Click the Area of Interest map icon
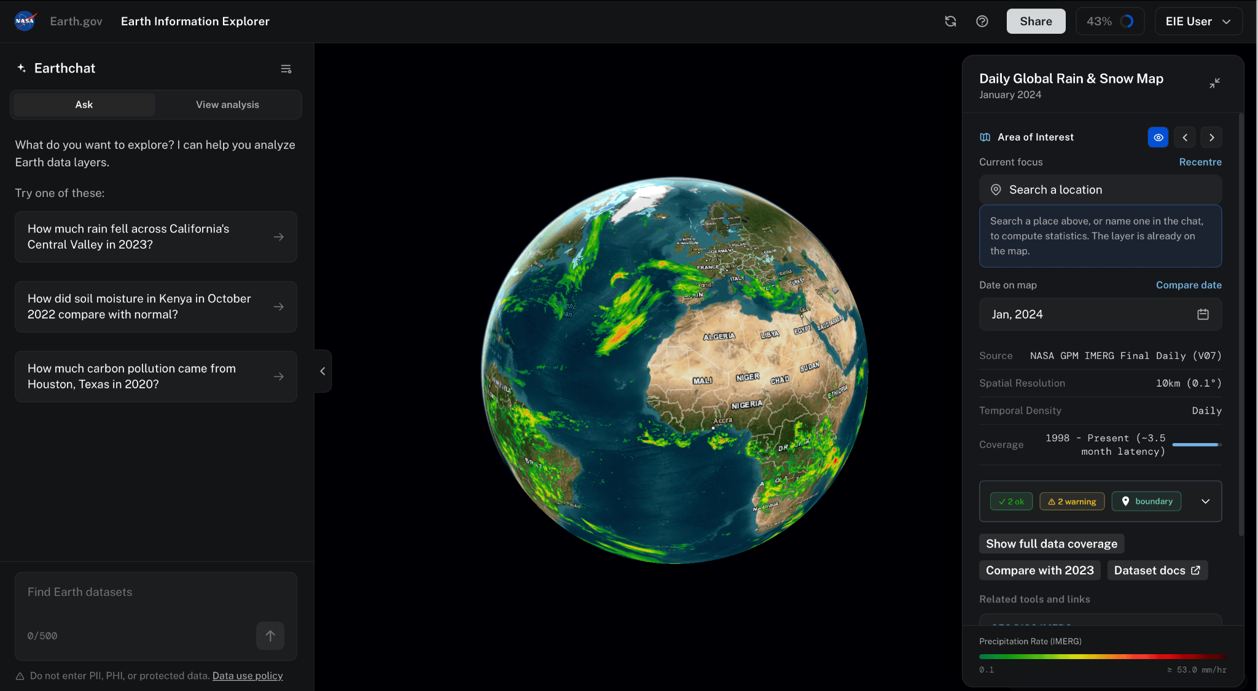The height and width of the screenshot is (691, 1258). coord(985,137)
